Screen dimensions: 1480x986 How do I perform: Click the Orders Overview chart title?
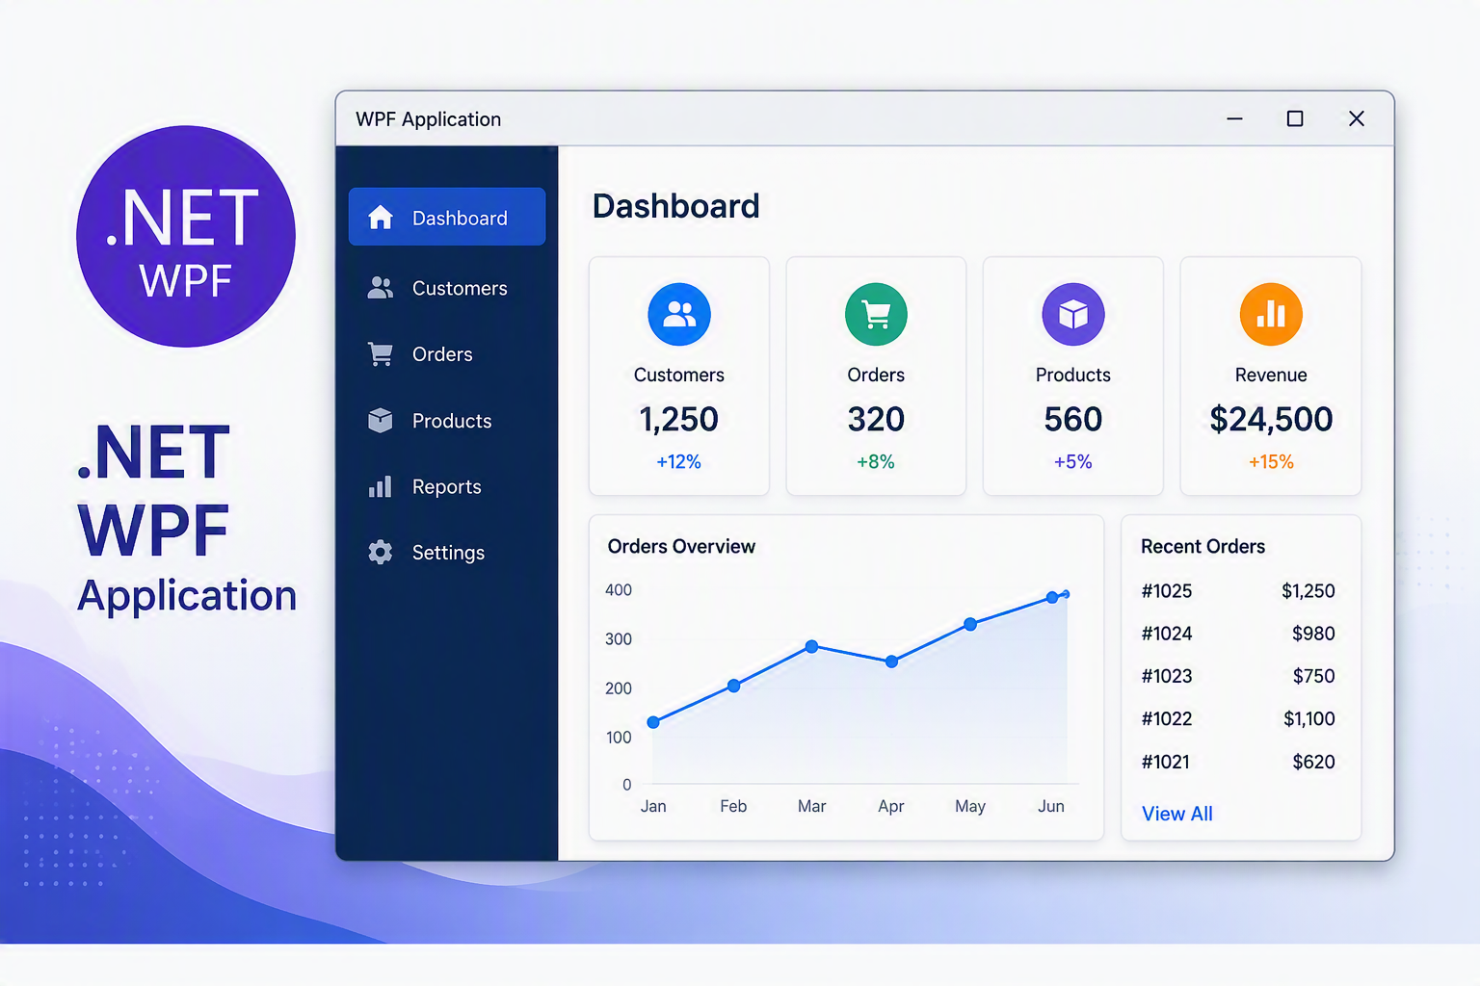tap(681, 546)
